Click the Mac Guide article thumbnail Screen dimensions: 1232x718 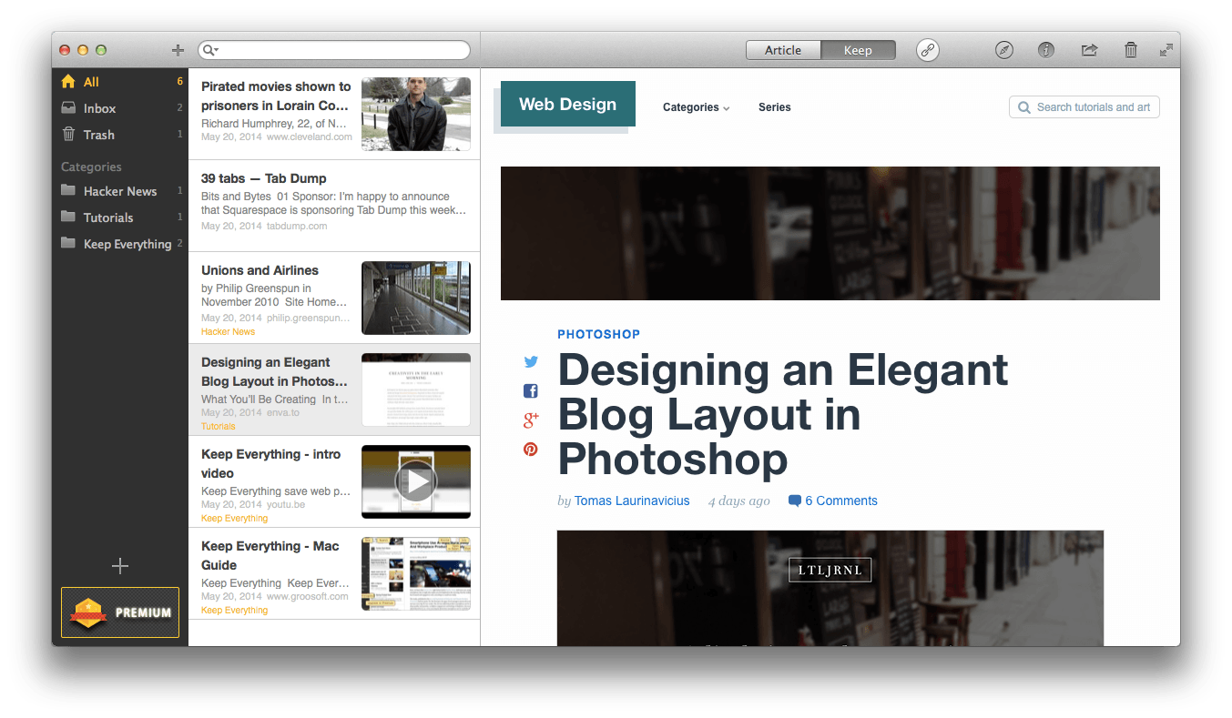coord(416,574)
